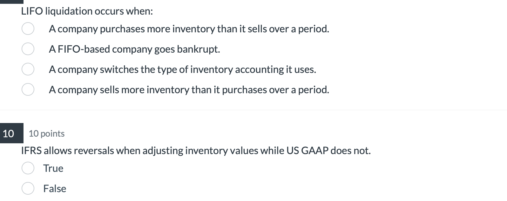Click the LIFO liquidation question prompt text

tap(87, 11)
